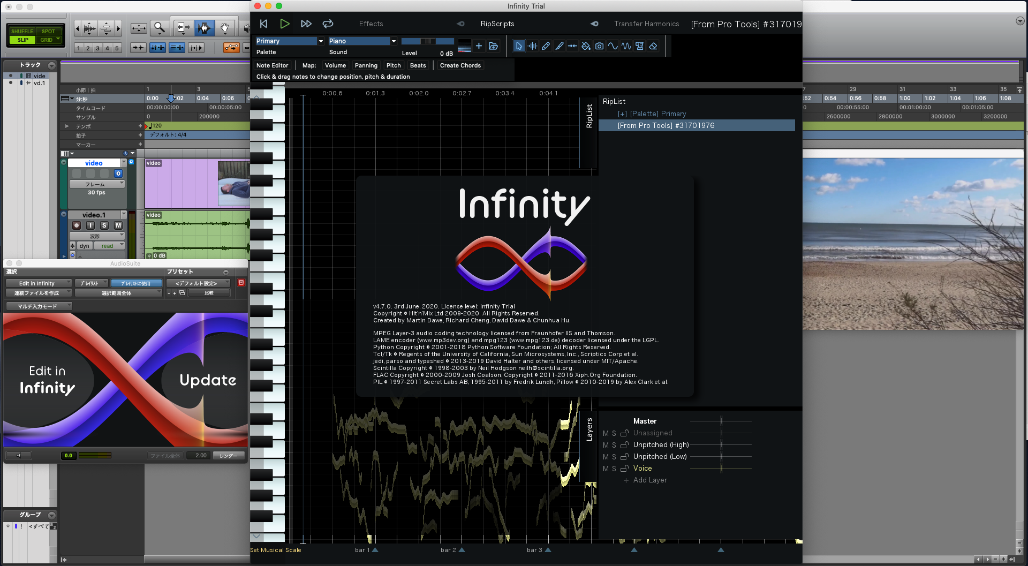Mute the Voice layer with M

[606, 469]
